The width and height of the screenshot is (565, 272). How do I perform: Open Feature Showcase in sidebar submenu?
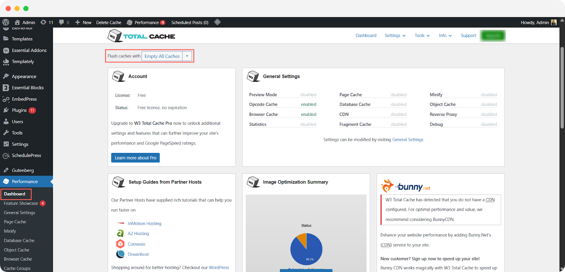[x=21, y=203]
